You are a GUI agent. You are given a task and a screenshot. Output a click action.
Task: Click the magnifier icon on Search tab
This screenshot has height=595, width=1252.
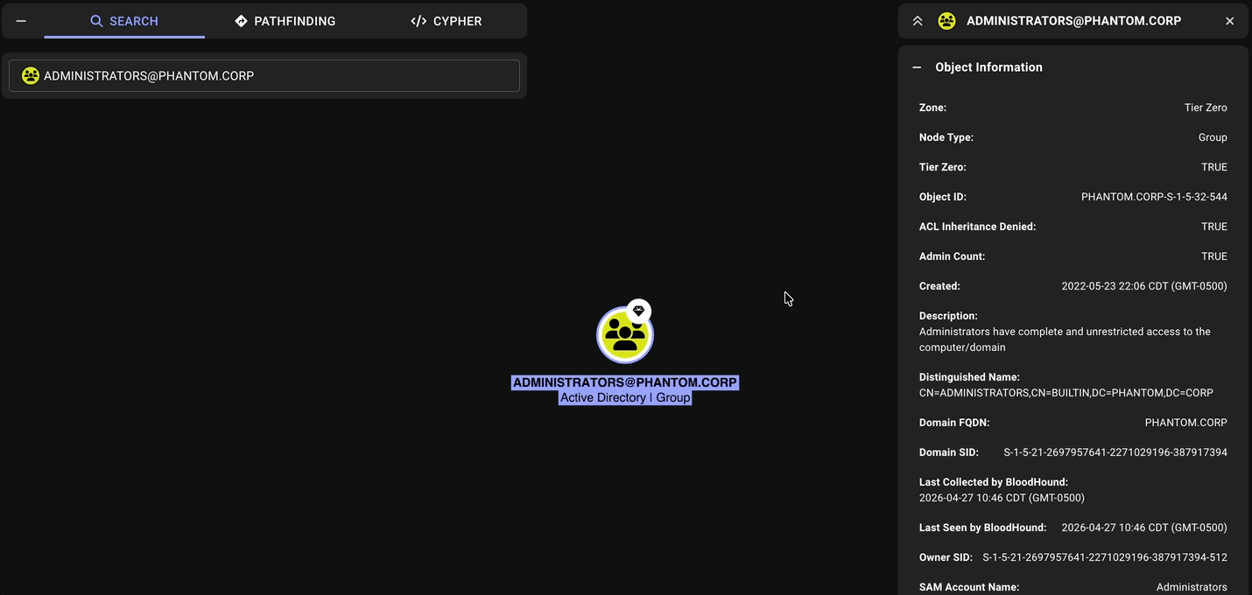coord(97,21)
